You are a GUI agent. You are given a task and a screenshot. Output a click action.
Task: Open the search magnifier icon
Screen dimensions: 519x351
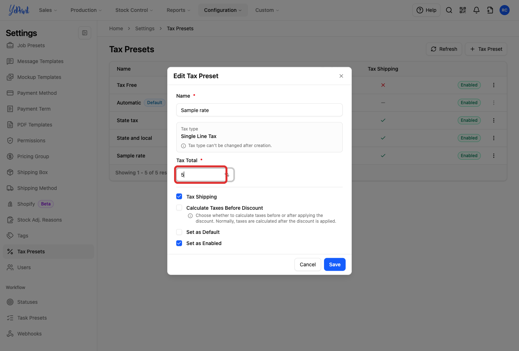click(x=449, y=10)
